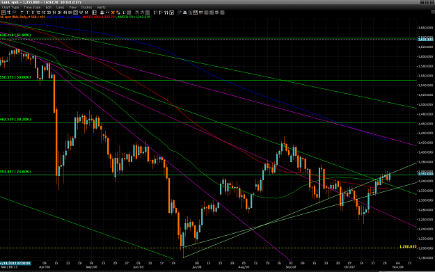435x272 pixels.
Task: Open the Studies menu
Action: point(86,8)
